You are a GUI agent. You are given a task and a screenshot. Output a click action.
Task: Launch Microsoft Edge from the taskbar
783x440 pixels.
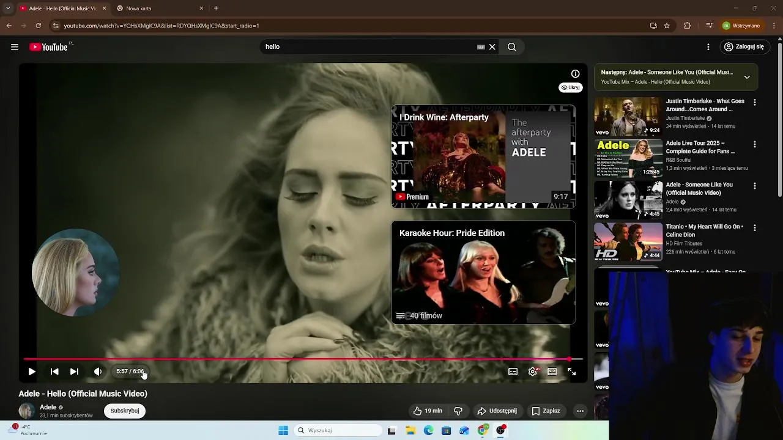(428, 431)
